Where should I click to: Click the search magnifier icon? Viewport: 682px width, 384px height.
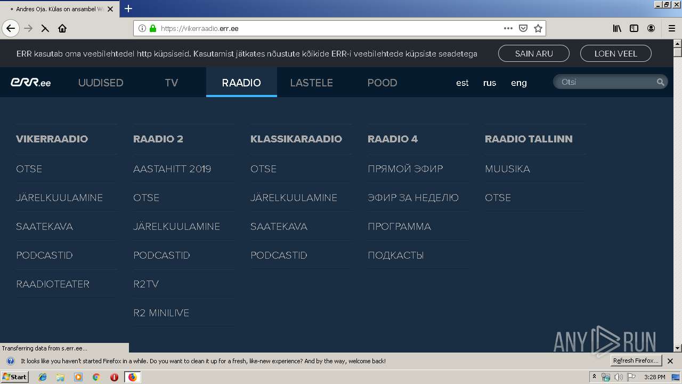click(660, 82)
